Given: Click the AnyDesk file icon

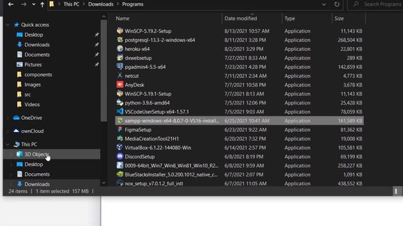Looking at the screenshot, I should coord(120,85).
